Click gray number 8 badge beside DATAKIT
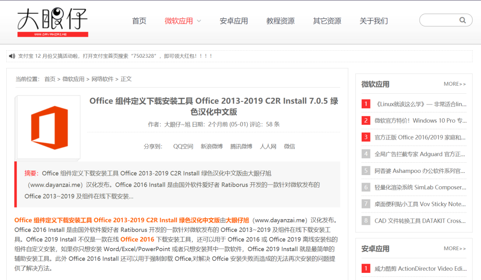 (366, 220)
